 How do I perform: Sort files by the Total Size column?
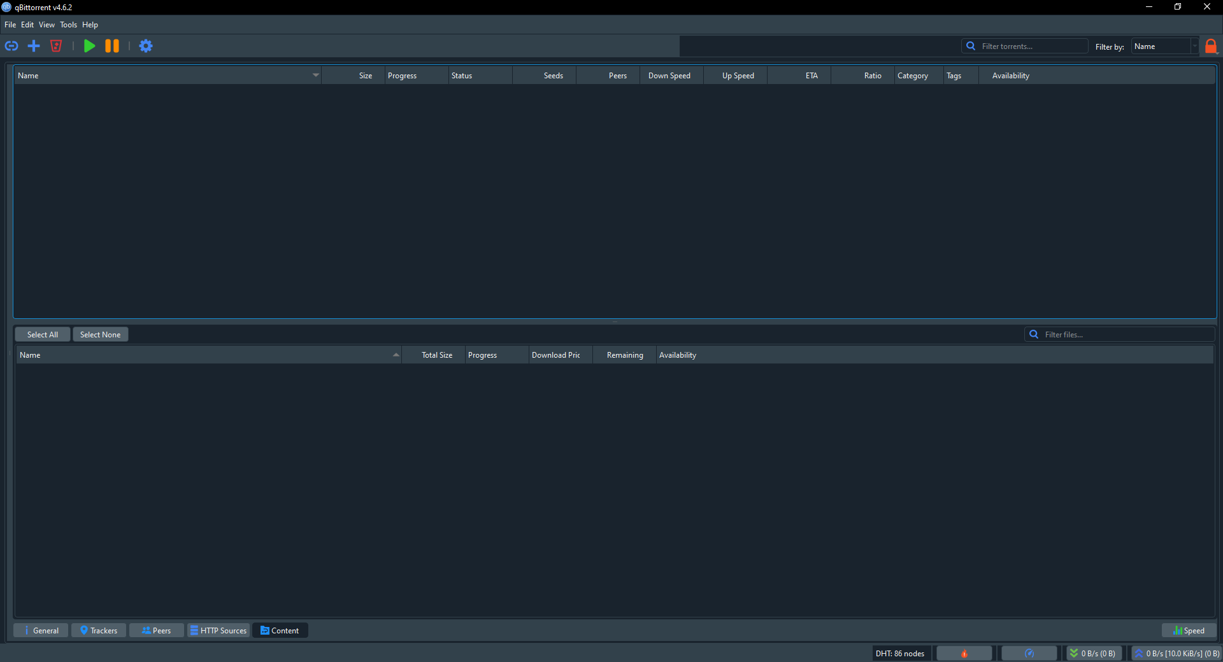coord(433,355)
